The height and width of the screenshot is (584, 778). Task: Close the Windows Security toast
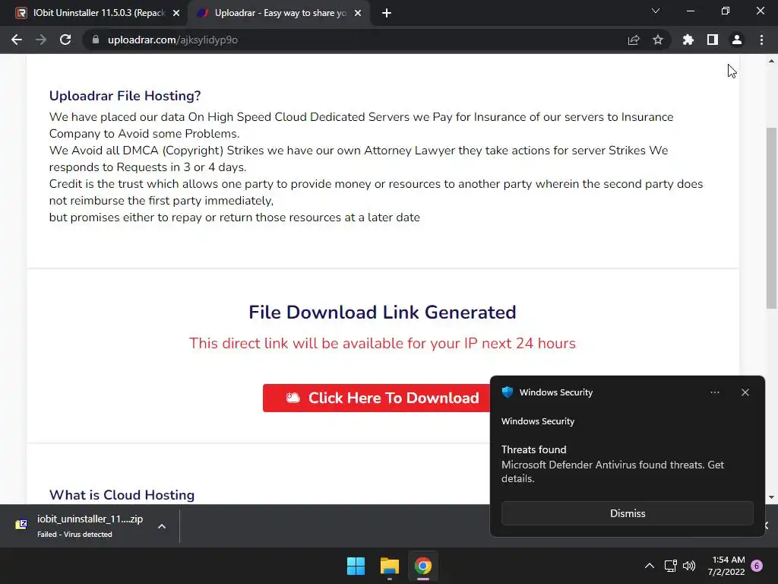pyautogui.click(x=745, y=392)
